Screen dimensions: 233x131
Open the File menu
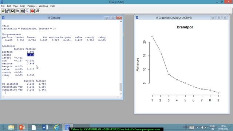pos(3,6)
